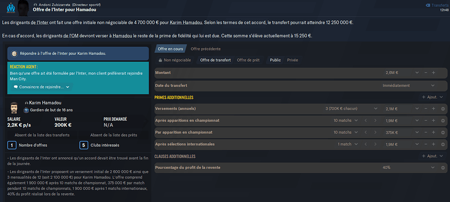Viewport: 450px width, 202px height.
Task: Click the Olympique de Marseille club badge
Action: (11, 7)
